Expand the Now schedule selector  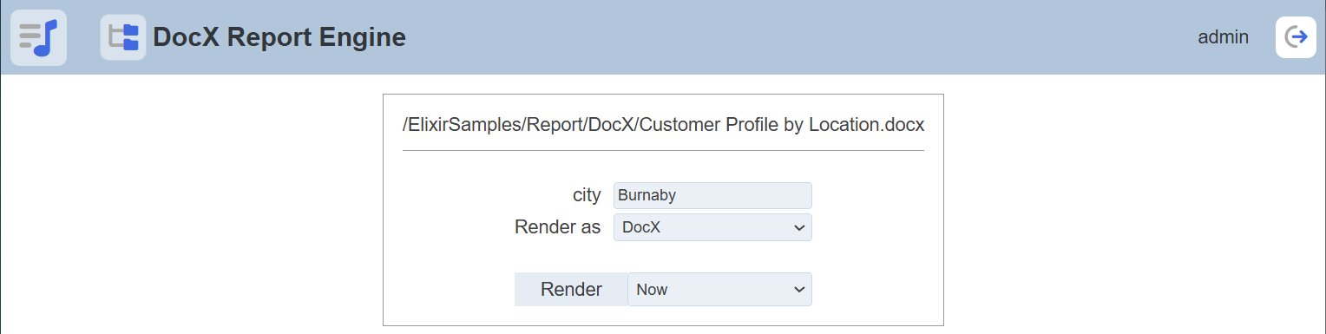click(719, 290)
